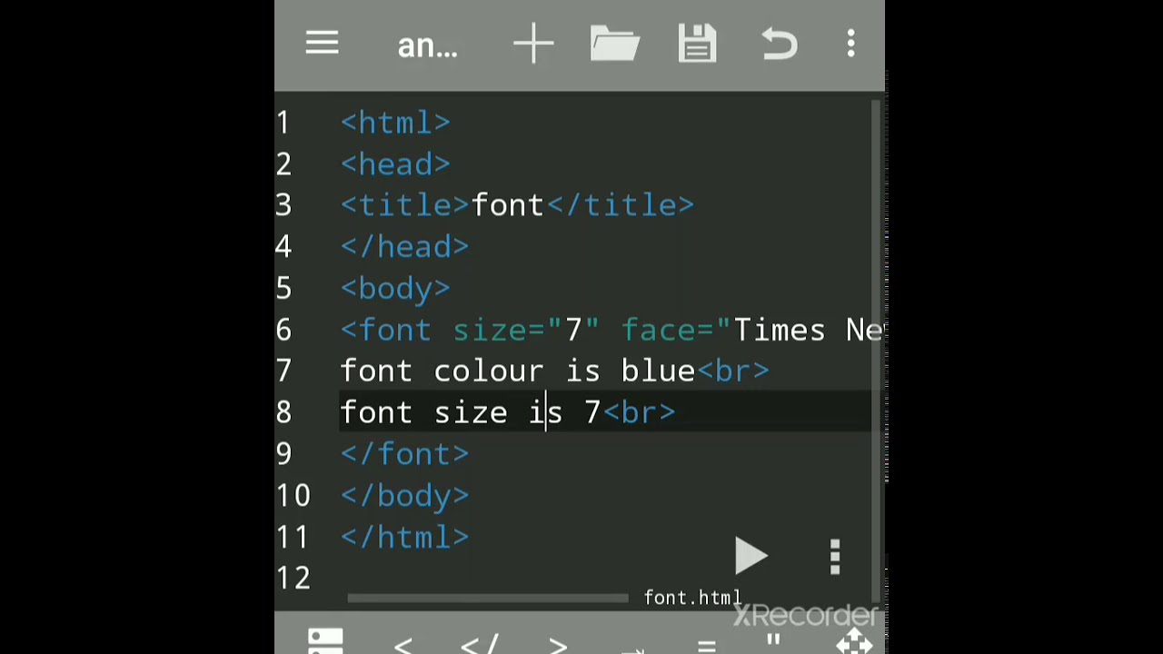Viewport: 1163px width, 654px height.
Task: Save the file with floppy disk icon
Action: tap(697, 44)
